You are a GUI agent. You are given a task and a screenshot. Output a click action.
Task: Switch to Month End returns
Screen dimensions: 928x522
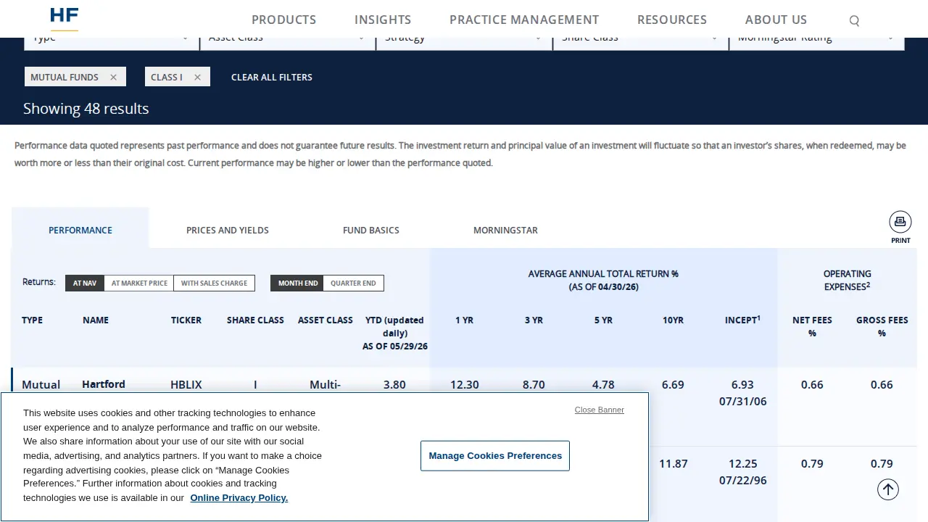(297, 283)
